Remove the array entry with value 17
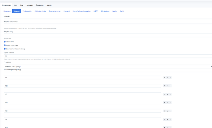This screenshot has width=212, height=128. pos(170,94)
